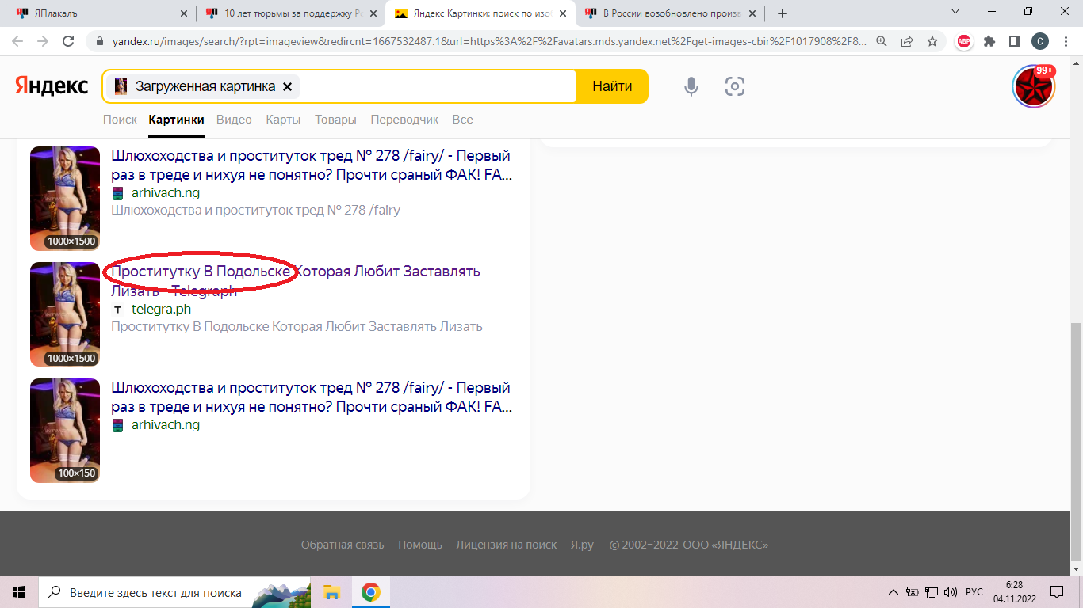Open the Windows notification center
Screen dimensions: 1083x608
click(1056, 592)
